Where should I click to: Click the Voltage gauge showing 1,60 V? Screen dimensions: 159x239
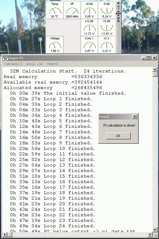click(55, 45)
